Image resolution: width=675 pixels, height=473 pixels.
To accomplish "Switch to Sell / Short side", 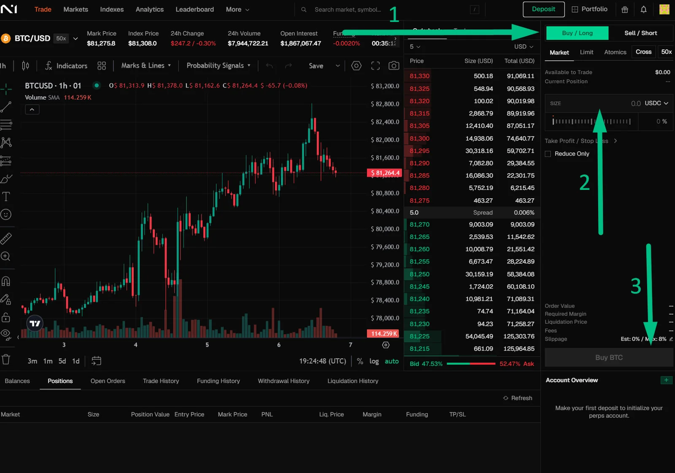I will point(640,33).
